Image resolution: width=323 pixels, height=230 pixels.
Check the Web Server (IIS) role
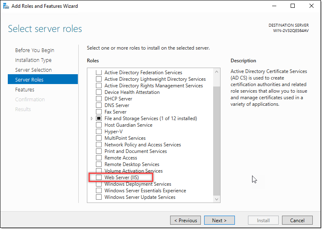pos(98,178)
